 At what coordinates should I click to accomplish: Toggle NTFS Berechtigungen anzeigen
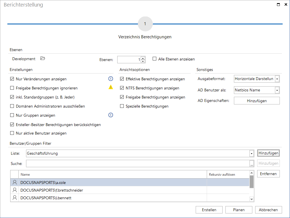(122, 88)
